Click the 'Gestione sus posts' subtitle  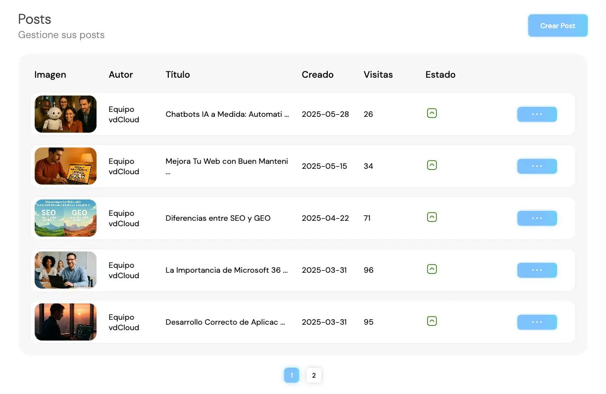click(61, 35)
